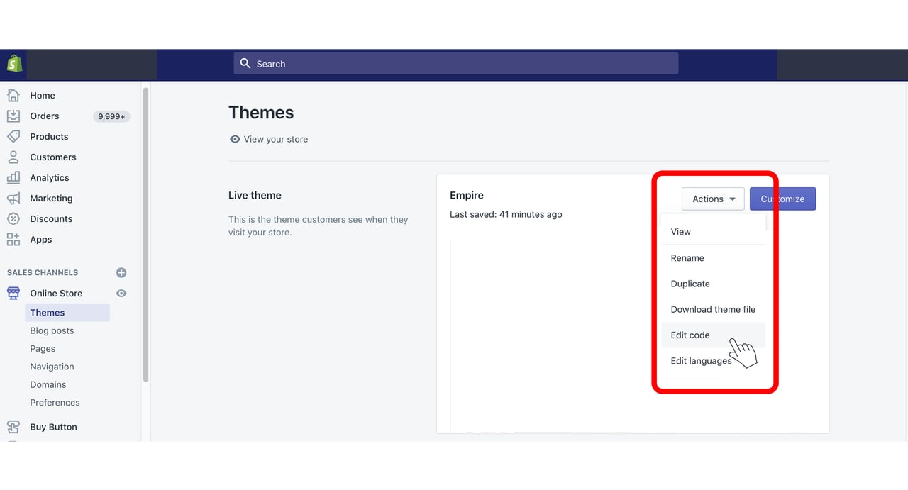Open Marketing section

pos(51,198)
